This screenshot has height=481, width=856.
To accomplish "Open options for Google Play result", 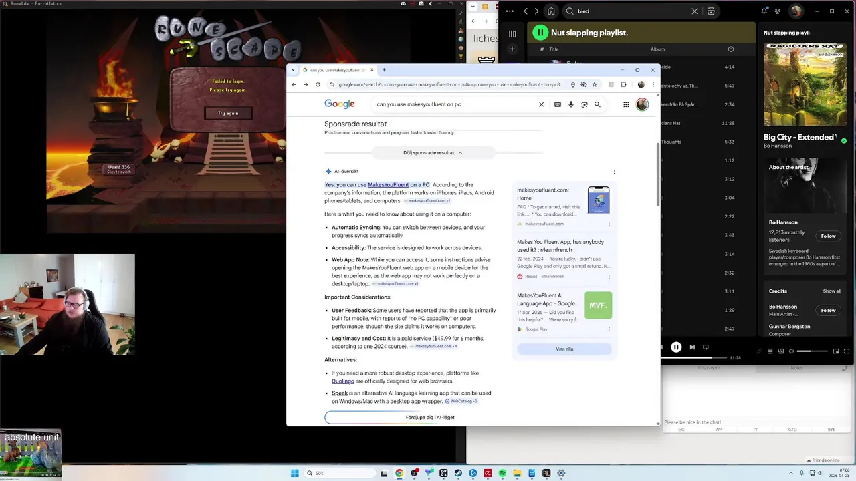I will [609, 329].
